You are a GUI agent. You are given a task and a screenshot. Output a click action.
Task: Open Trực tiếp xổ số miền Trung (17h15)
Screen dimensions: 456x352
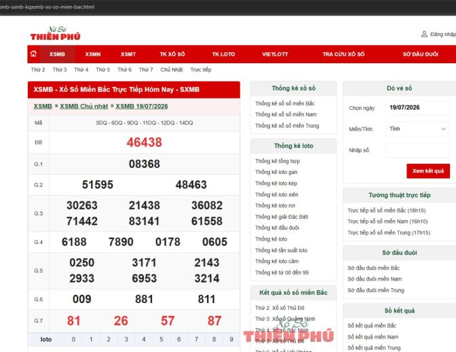389,232
